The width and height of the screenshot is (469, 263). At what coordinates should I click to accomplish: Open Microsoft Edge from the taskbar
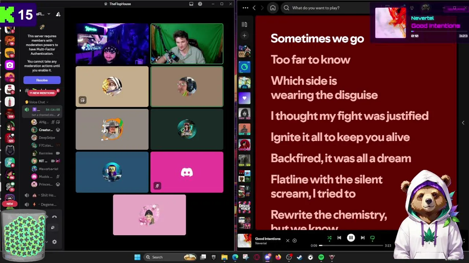tap(235, 257)
